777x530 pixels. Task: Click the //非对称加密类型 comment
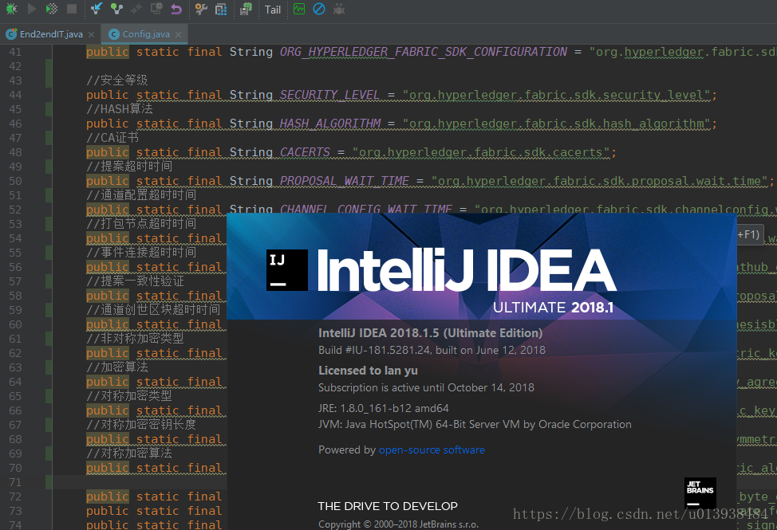tap(136, 339)
